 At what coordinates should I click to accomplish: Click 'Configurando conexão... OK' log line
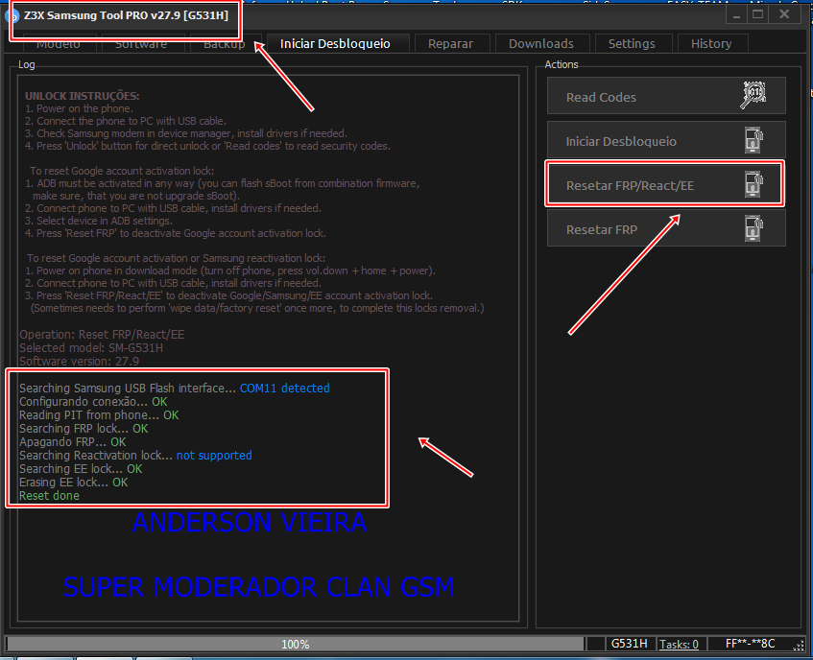[93, 402]
